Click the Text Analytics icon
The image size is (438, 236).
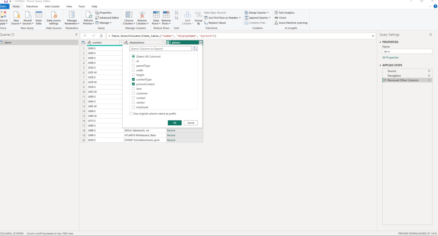pos(284,13)
